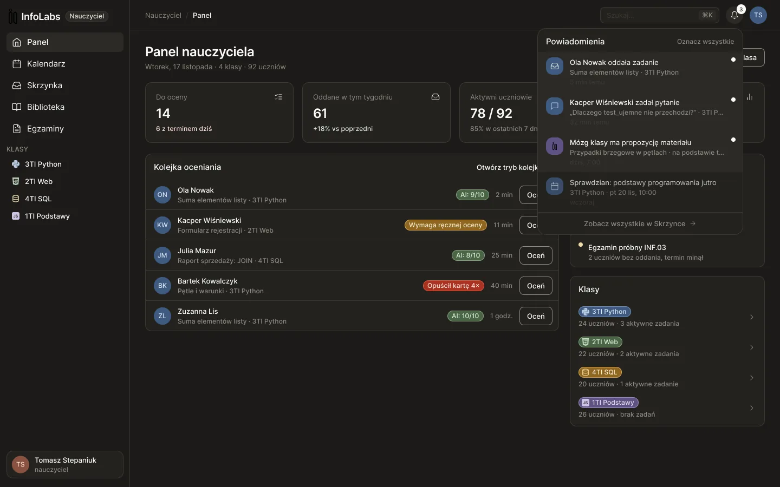Toggle unread dot on Mózg klasy notification
Image resolution: width=780 pixels, height=487 pixels.
pos(733,140)
